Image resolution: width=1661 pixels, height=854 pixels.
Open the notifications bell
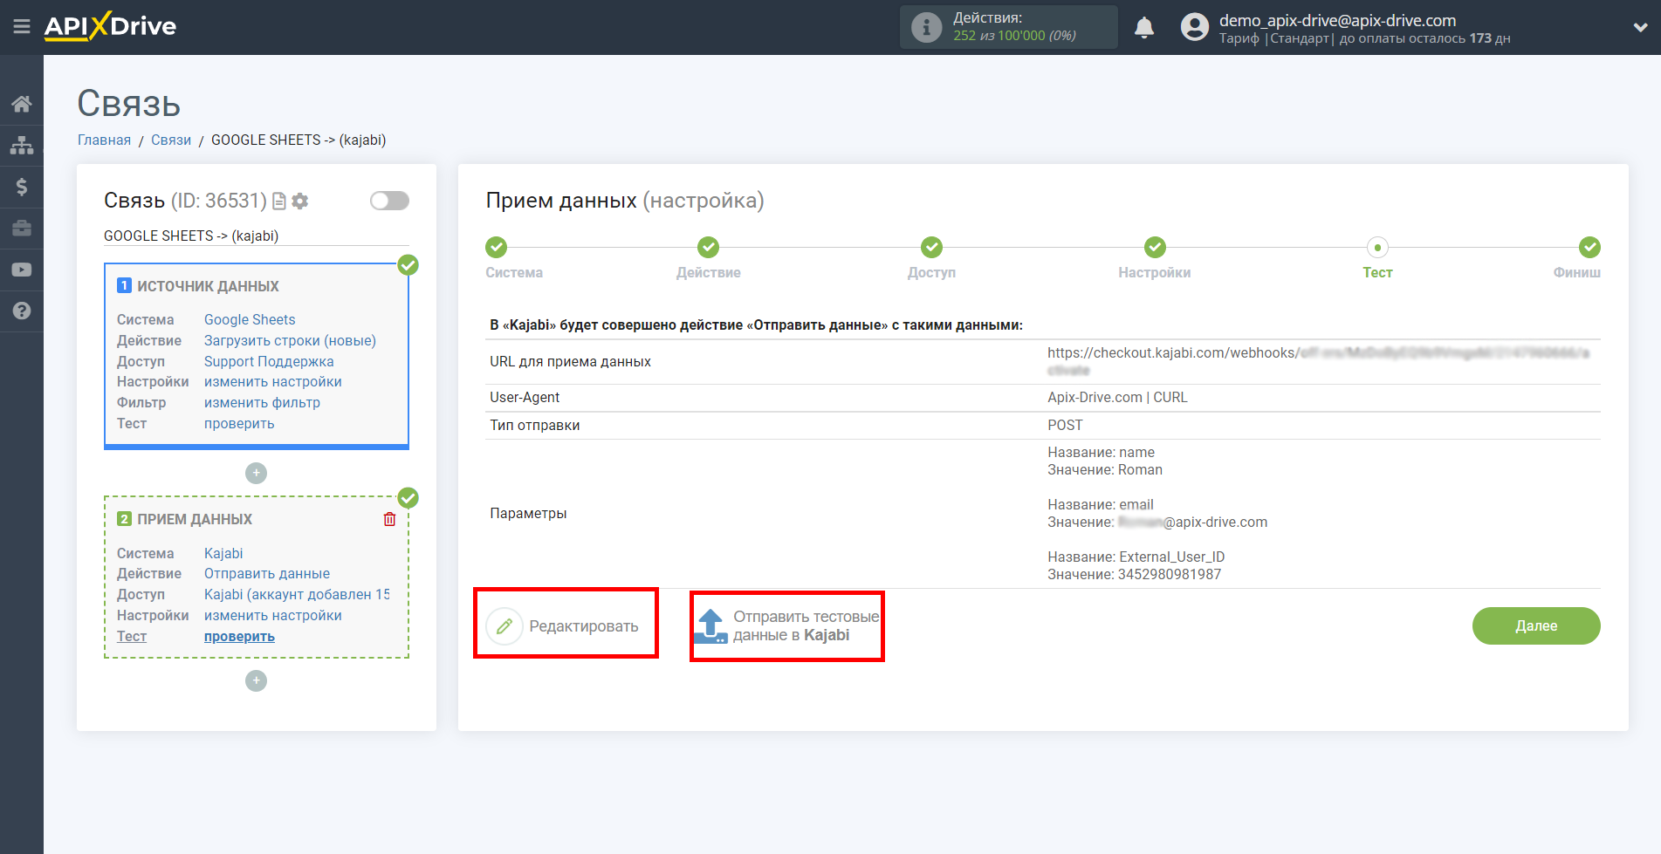tap(1144, 28)
